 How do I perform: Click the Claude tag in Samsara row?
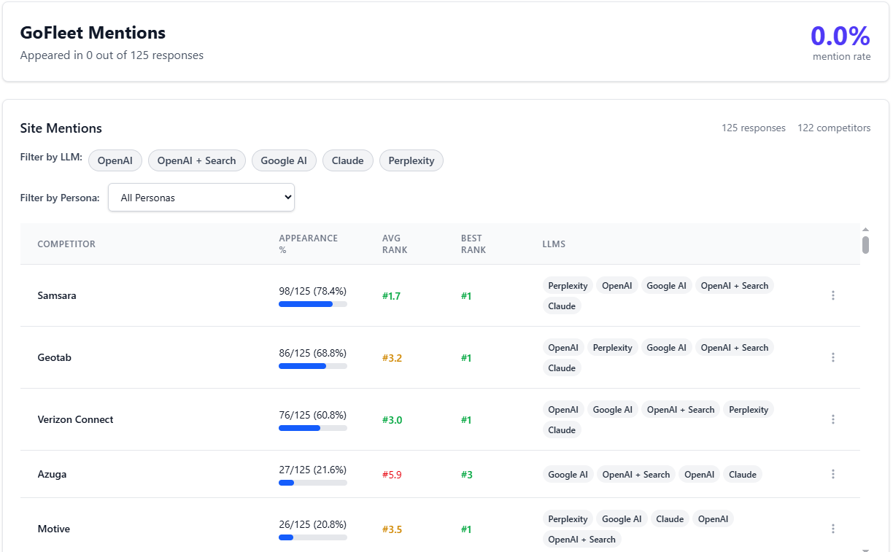(562, 306)
